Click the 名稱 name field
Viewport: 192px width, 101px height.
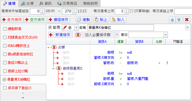121,28
